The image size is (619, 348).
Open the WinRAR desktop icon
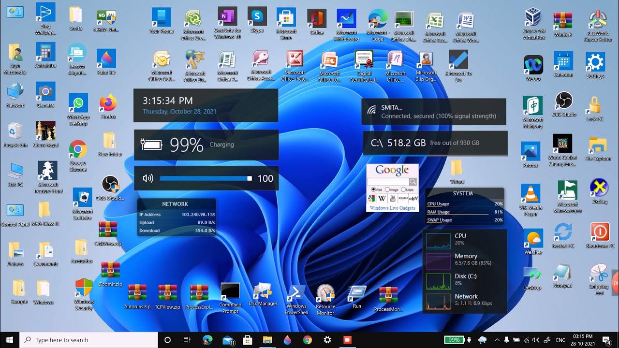click(562, 24)
